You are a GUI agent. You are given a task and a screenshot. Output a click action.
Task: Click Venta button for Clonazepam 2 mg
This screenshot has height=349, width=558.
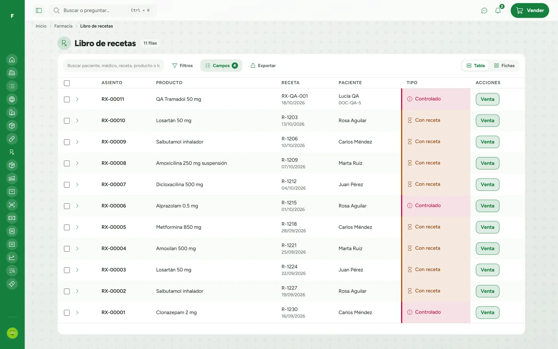(x=488, y=312)
